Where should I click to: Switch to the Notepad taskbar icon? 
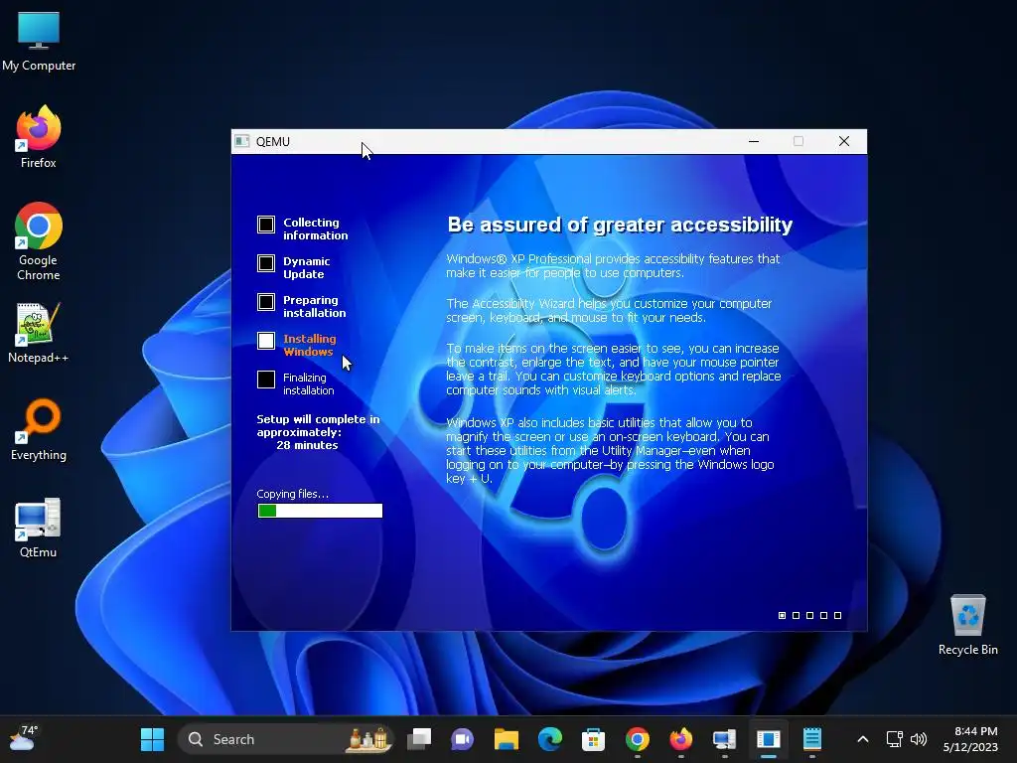tap(812, 739)
